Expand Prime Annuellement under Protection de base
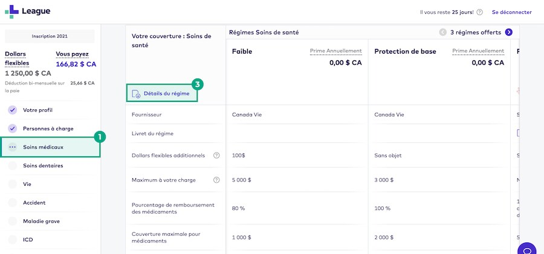The image size is (544, 254). [478, 51]
